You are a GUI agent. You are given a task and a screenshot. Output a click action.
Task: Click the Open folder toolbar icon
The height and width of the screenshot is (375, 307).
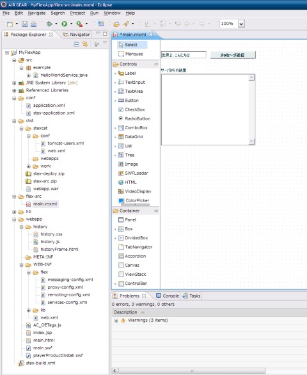coord(116,24)
